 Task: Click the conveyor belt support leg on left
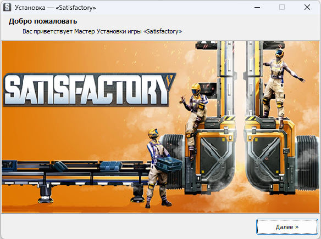pyautogui.click(x=45, y=194)
